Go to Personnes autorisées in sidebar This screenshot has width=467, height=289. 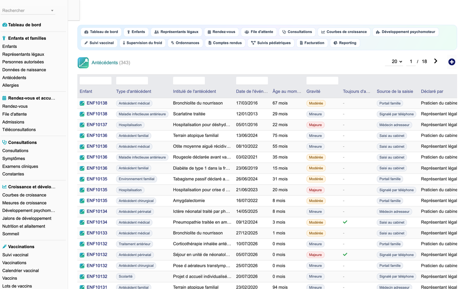pyautogui.click(x=23, y=62)
